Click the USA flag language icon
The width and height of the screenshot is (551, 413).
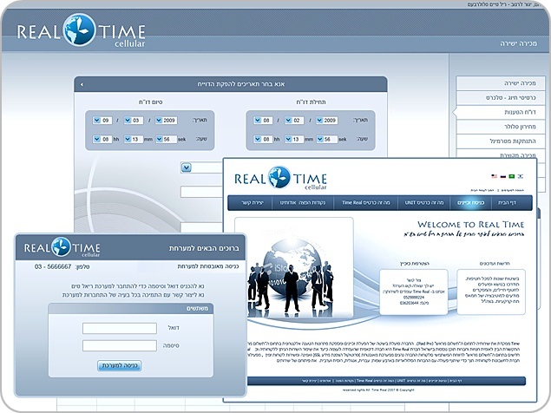494,176
